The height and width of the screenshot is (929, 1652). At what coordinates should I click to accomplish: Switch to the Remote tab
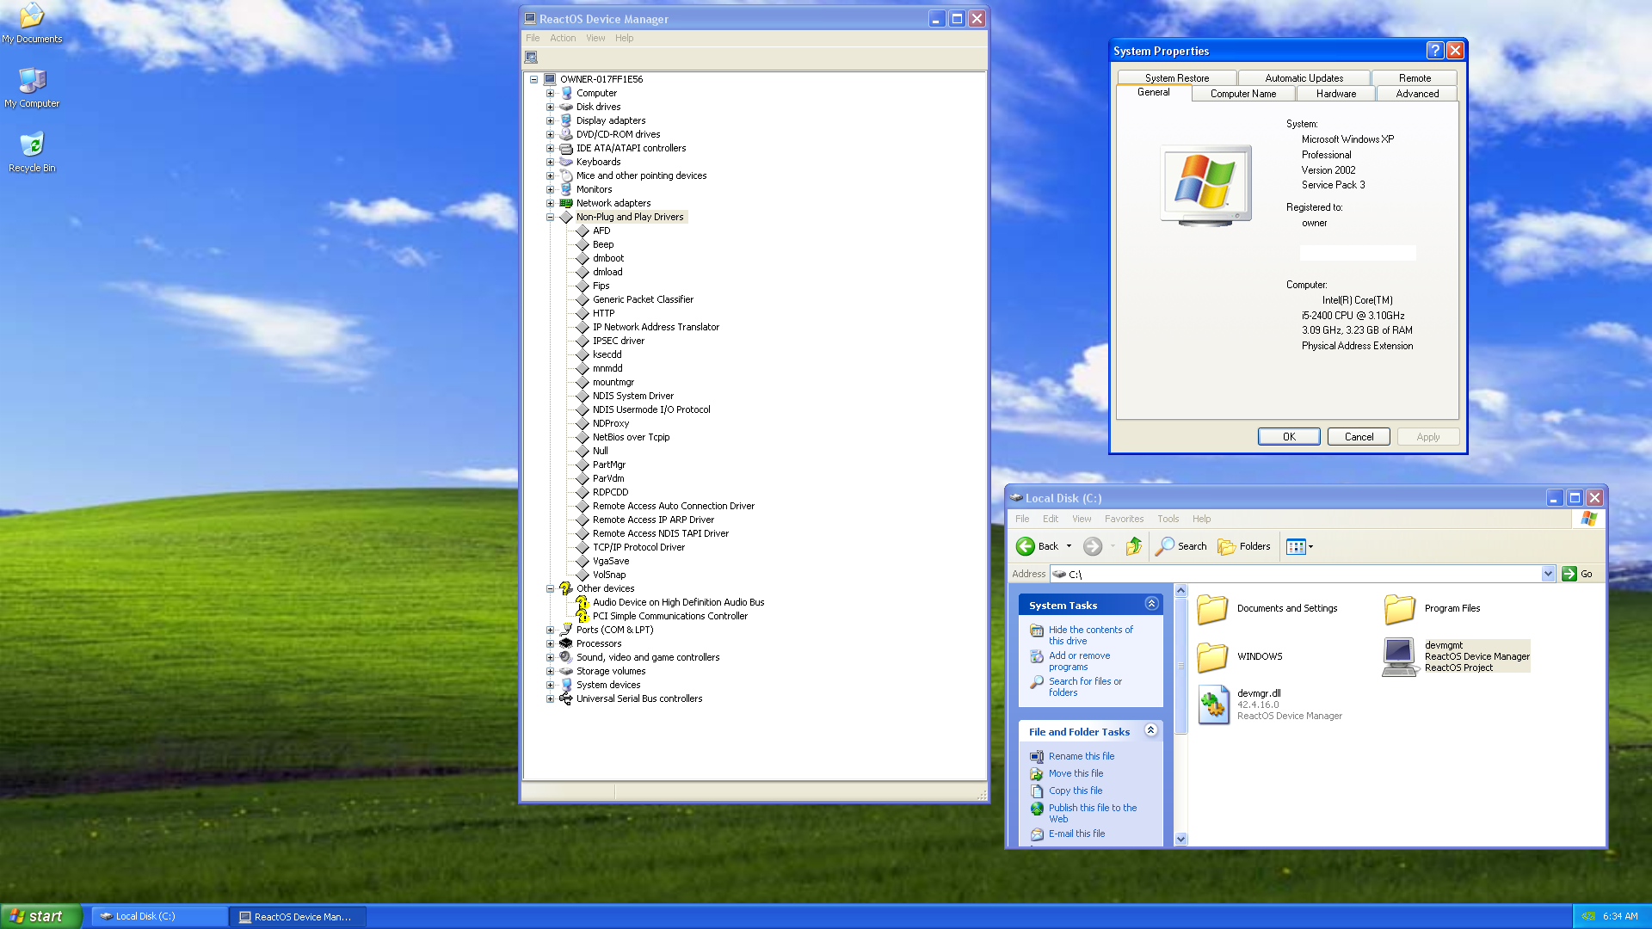click(x=1415, y=78)
